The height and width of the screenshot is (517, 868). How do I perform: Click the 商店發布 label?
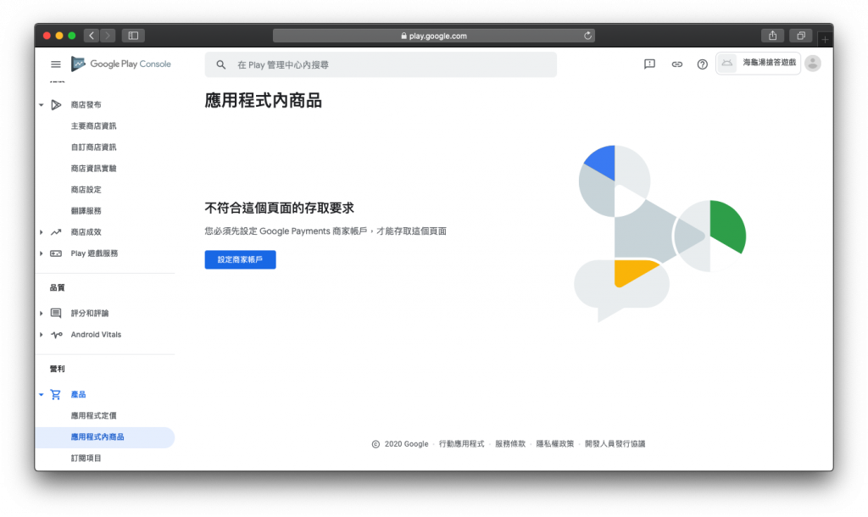click(x=86, y=104)
